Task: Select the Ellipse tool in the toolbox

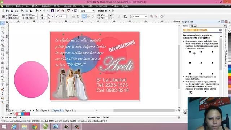Action: point(3,54)
